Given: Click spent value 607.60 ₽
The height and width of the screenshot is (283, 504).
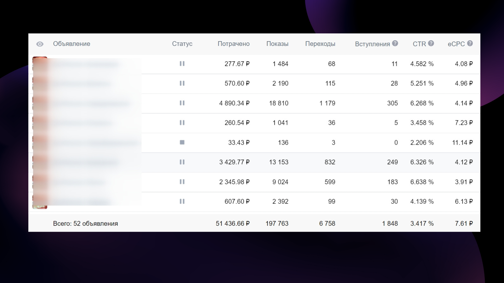Looking at the screenshot, I should (237, 201).
